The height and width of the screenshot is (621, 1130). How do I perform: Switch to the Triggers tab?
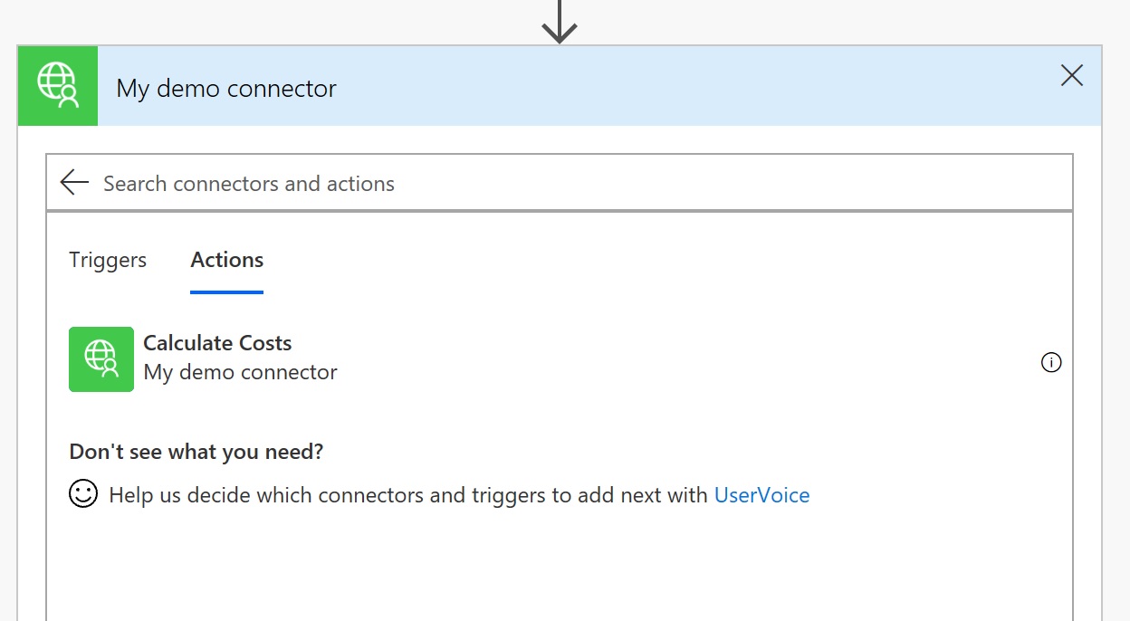(108, 261)
